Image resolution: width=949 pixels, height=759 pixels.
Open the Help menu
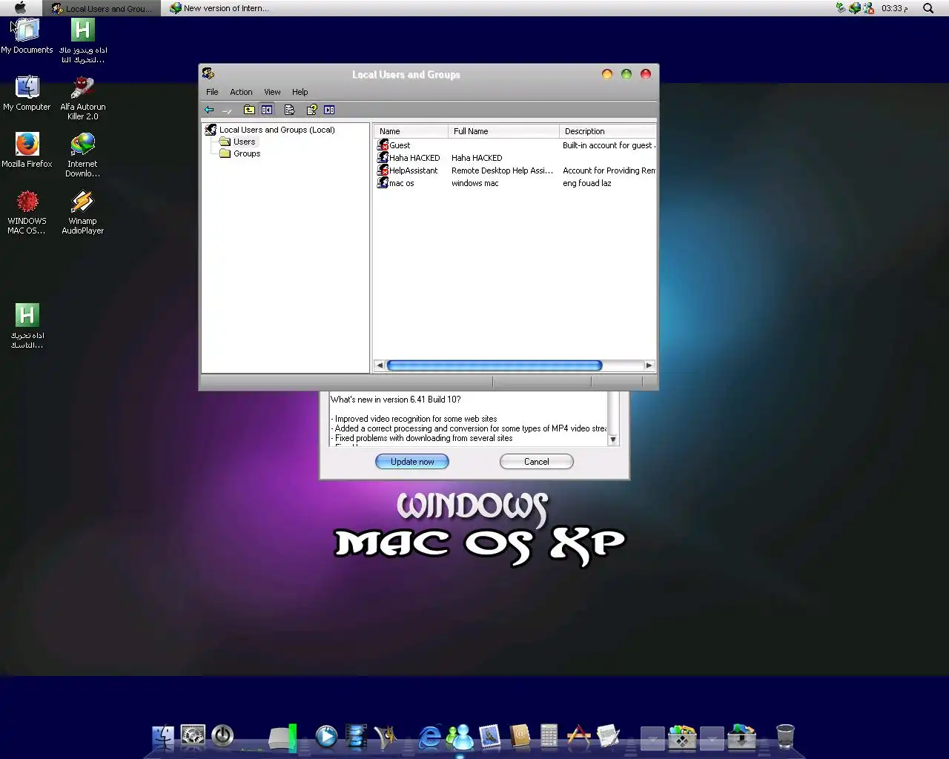click(300, 92)
